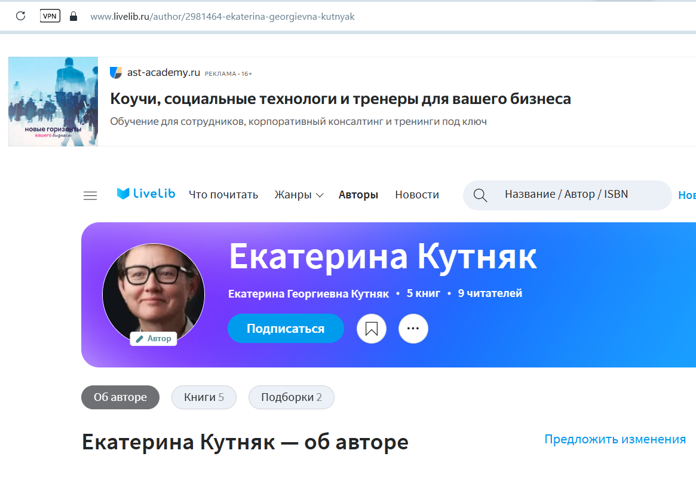
Task: Open the 'Авторы' section
Action: (358, 194)
